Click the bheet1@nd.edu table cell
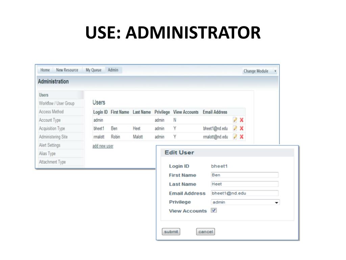Viewport: 346px width, 260px height. coord(215,128)
